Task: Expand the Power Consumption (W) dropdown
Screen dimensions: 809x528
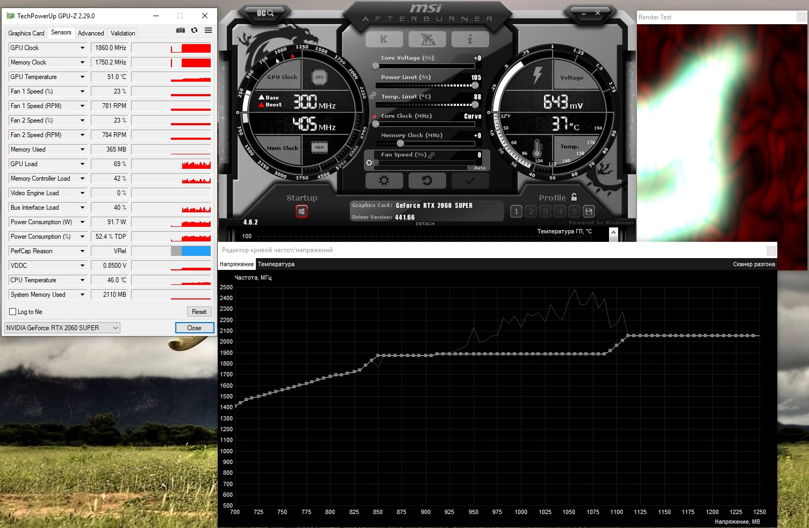Action: (82, 222)
